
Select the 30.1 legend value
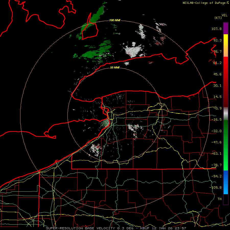(x=217, y=86)
